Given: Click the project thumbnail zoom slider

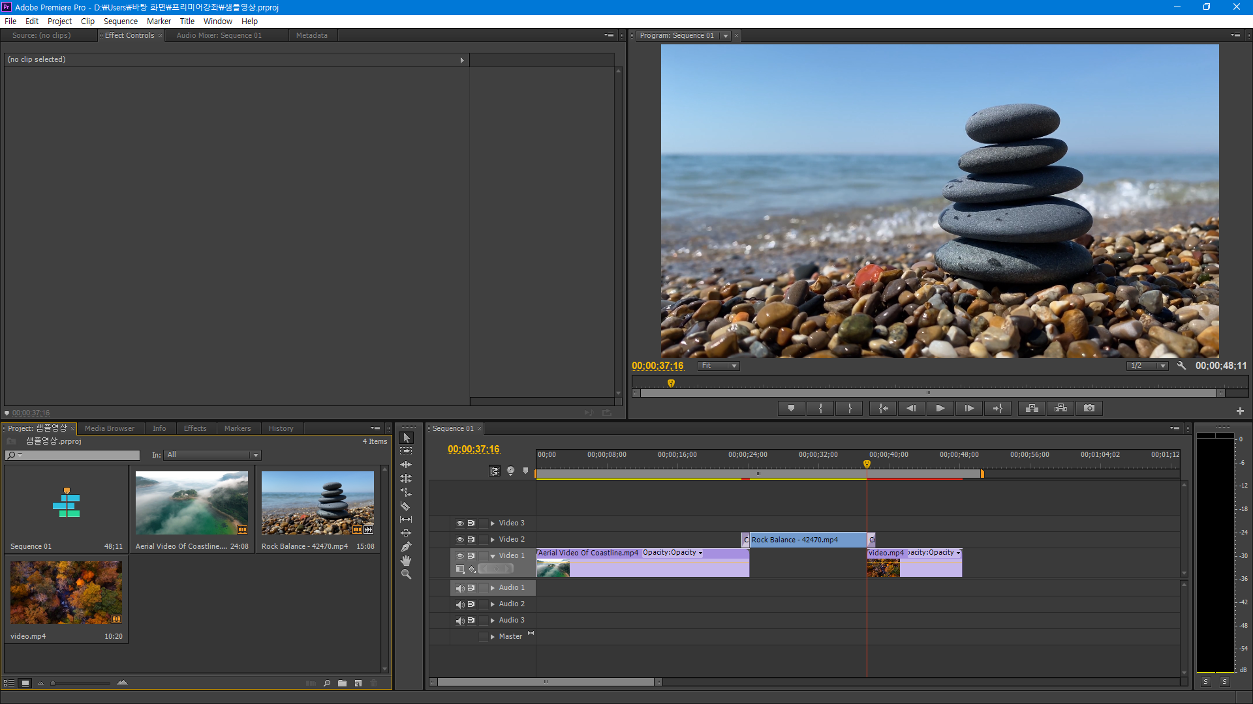Looking at the screenshot, I should (81, 683).
